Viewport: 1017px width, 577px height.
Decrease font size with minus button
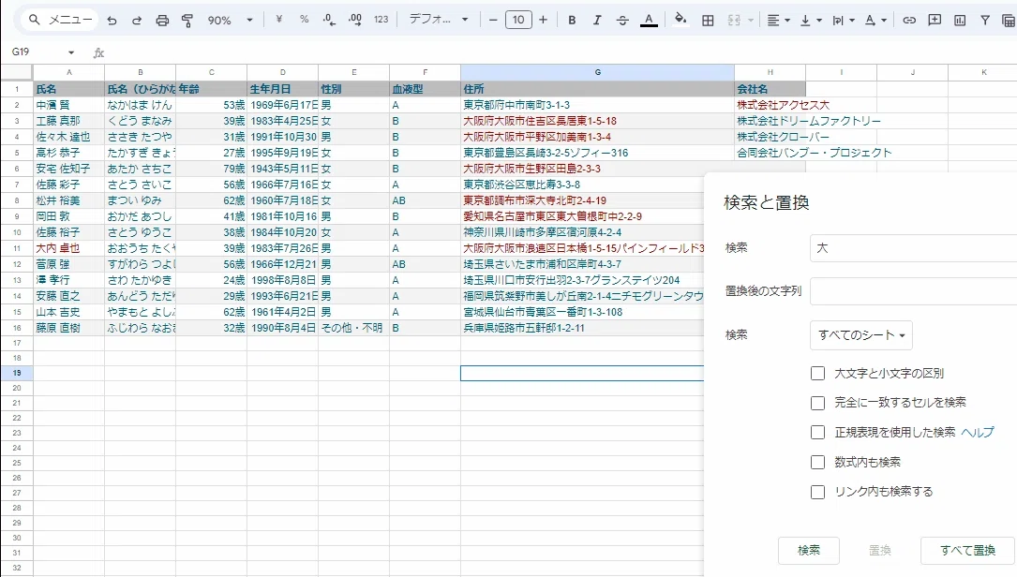pos(493,20)
